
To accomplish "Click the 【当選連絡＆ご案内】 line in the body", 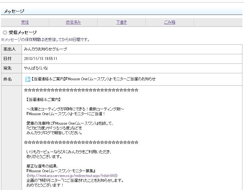I will click(x=44, y=100).
